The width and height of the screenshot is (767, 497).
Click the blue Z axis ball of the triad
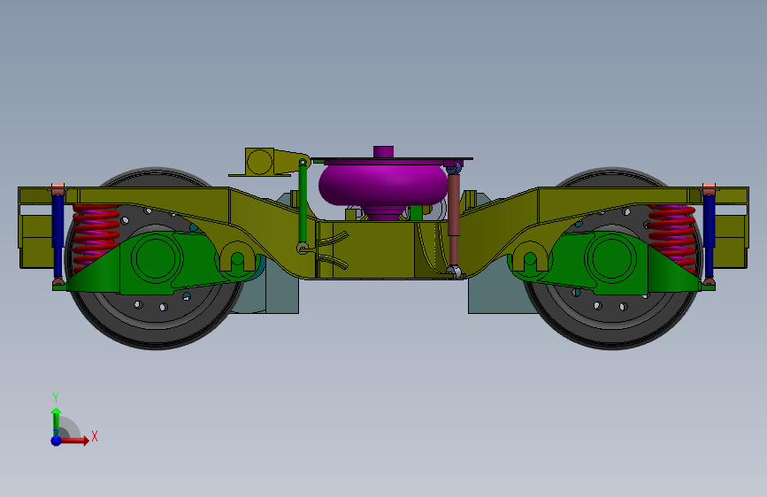(57, 440)
